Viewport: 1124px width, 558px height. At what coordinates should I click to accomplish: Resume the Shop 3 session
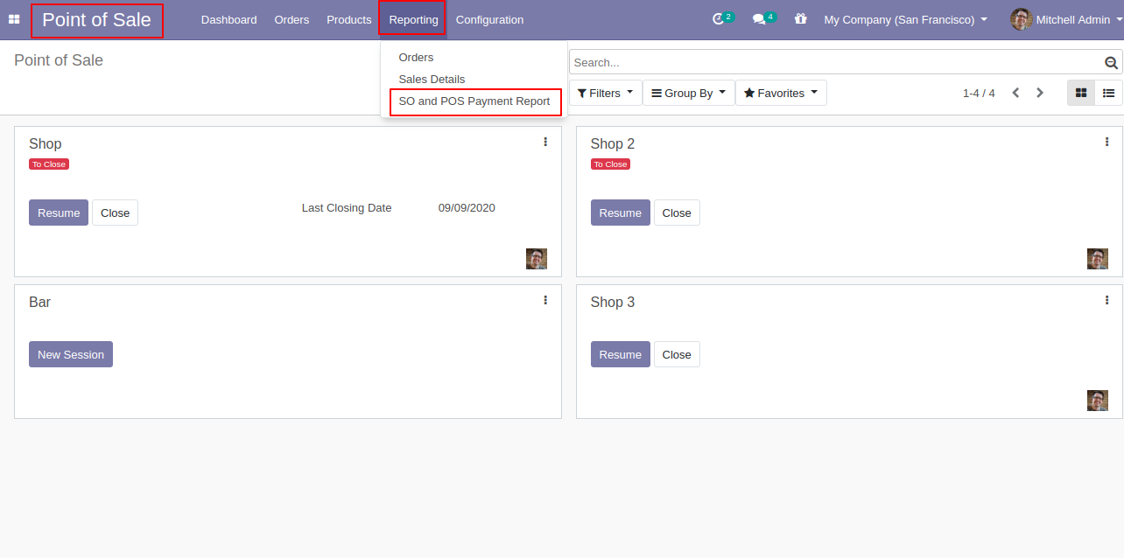[621, 354]
